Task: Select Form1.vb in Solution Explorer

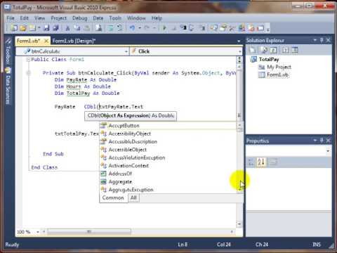Action: tap(278, 74)
